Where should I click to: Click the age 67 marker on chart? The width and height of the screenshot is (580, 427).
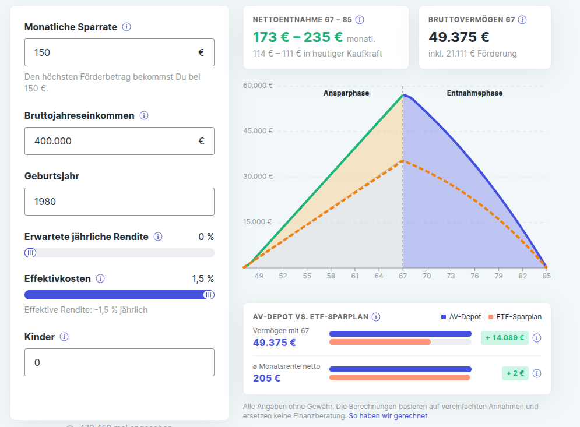(x=403, y=276)
